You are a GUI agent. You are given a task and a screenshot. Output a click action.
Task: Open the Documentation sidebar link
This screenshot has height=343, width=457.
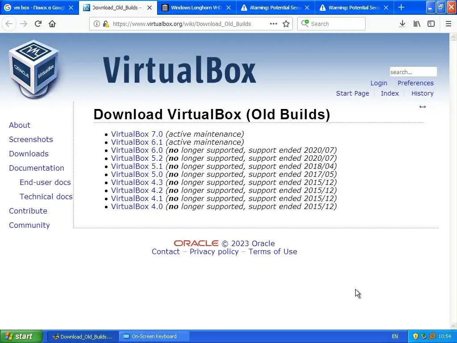[x=37, y=168]
